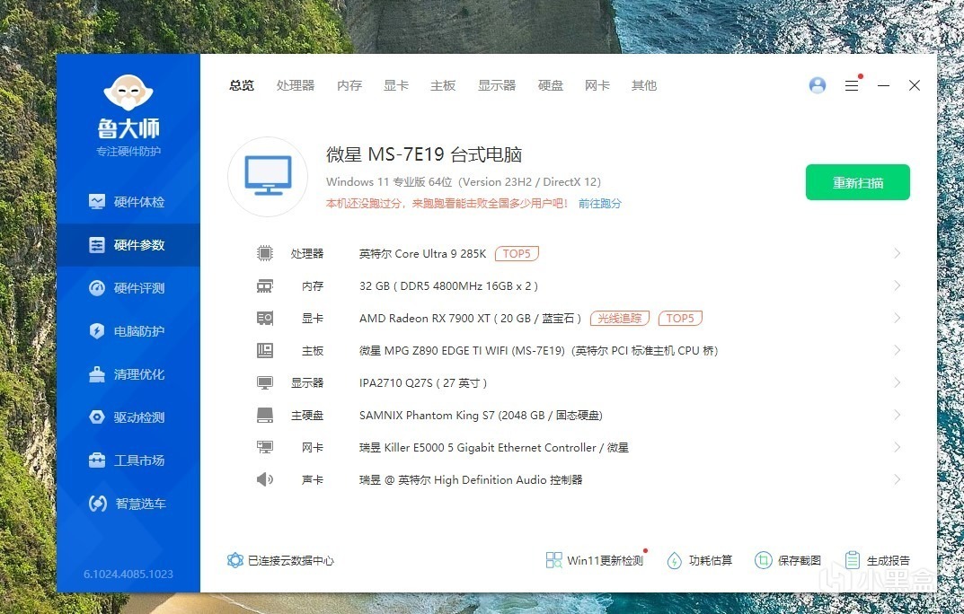Click the 处理器 CPU chip icon
The image size is (964, 614).
tap(264, 253)
